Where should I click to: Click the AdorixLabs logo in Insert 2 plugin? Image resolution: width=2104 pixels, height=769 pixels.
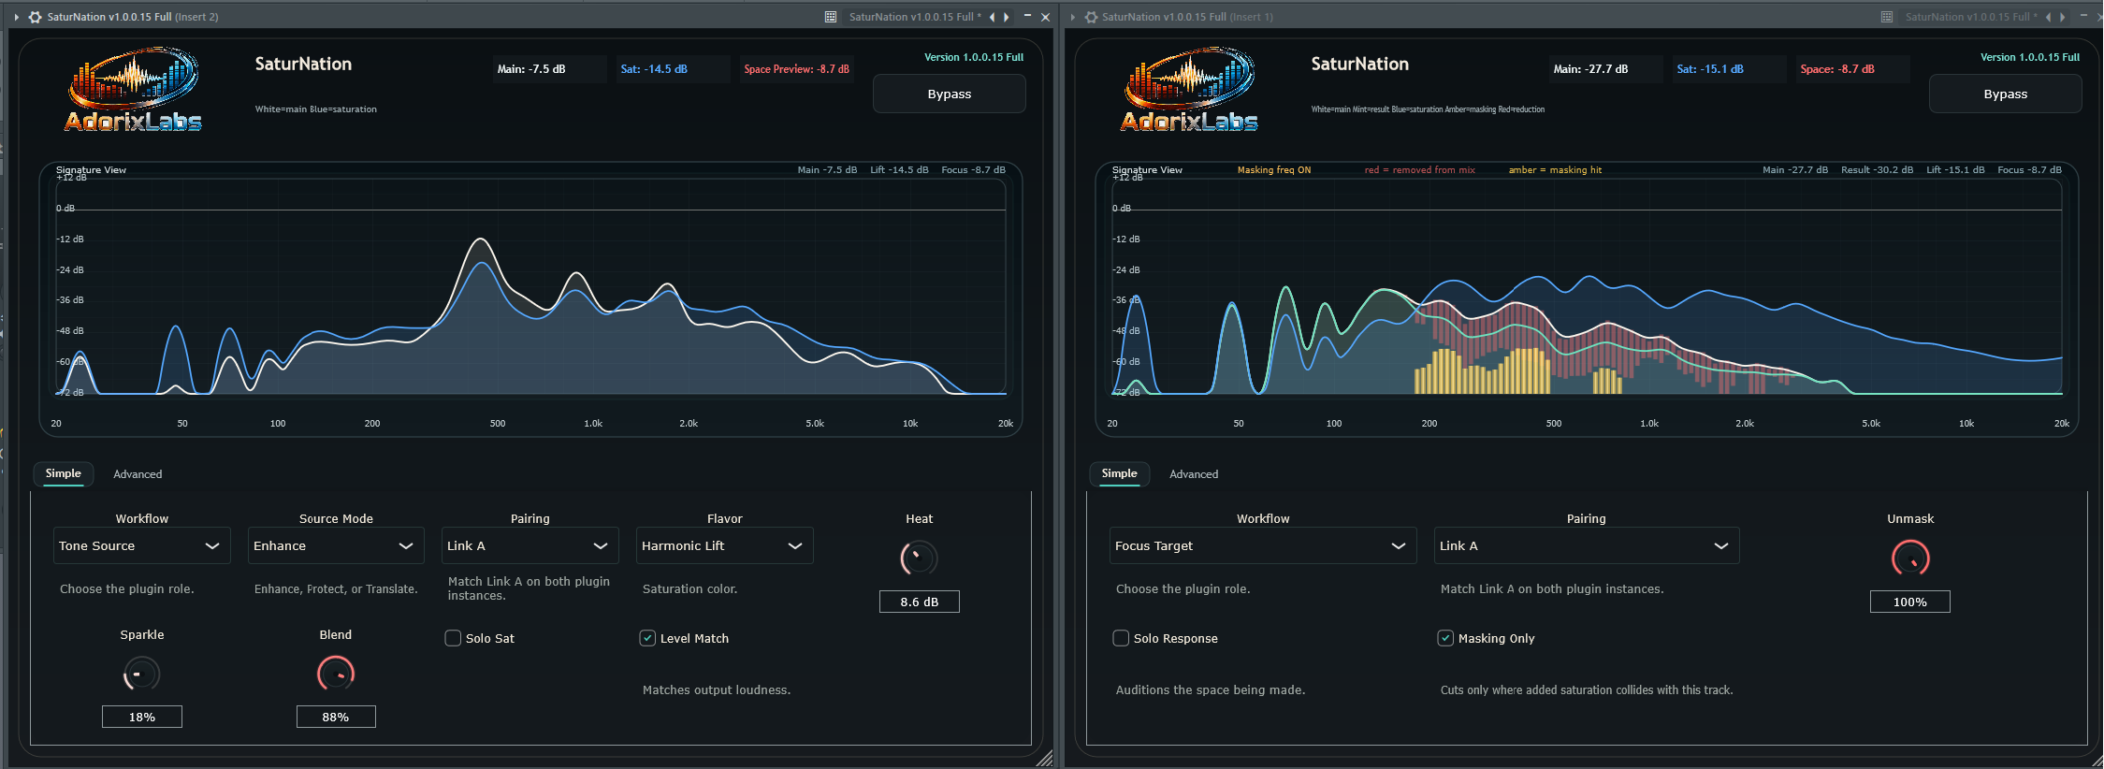coord(133,90)
